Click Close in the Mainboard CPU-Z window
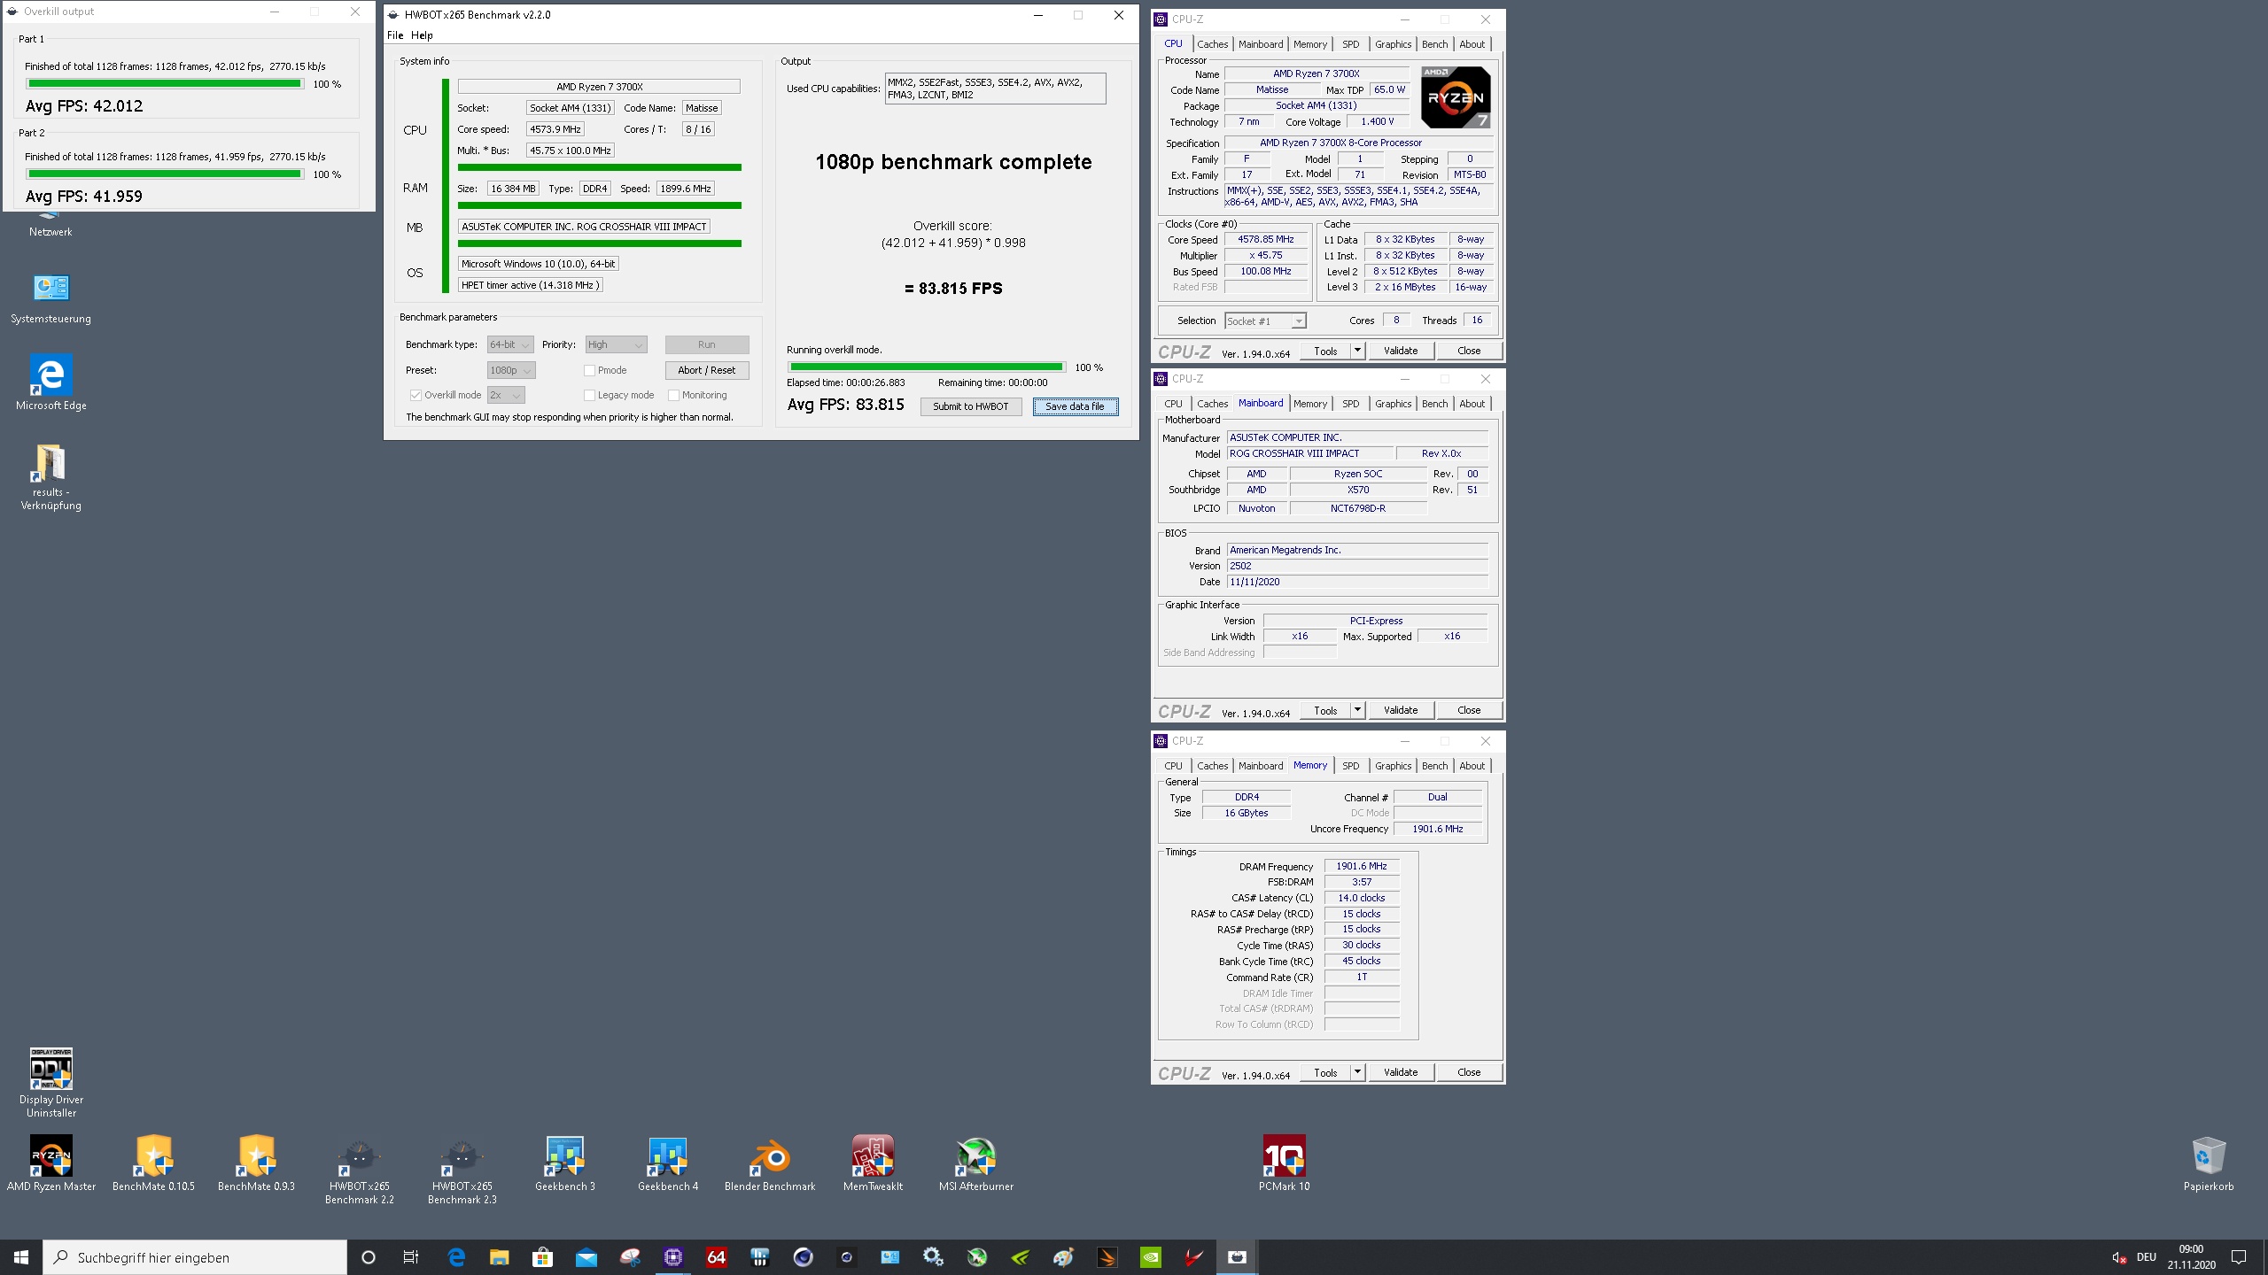 [x=1468, y=710]
